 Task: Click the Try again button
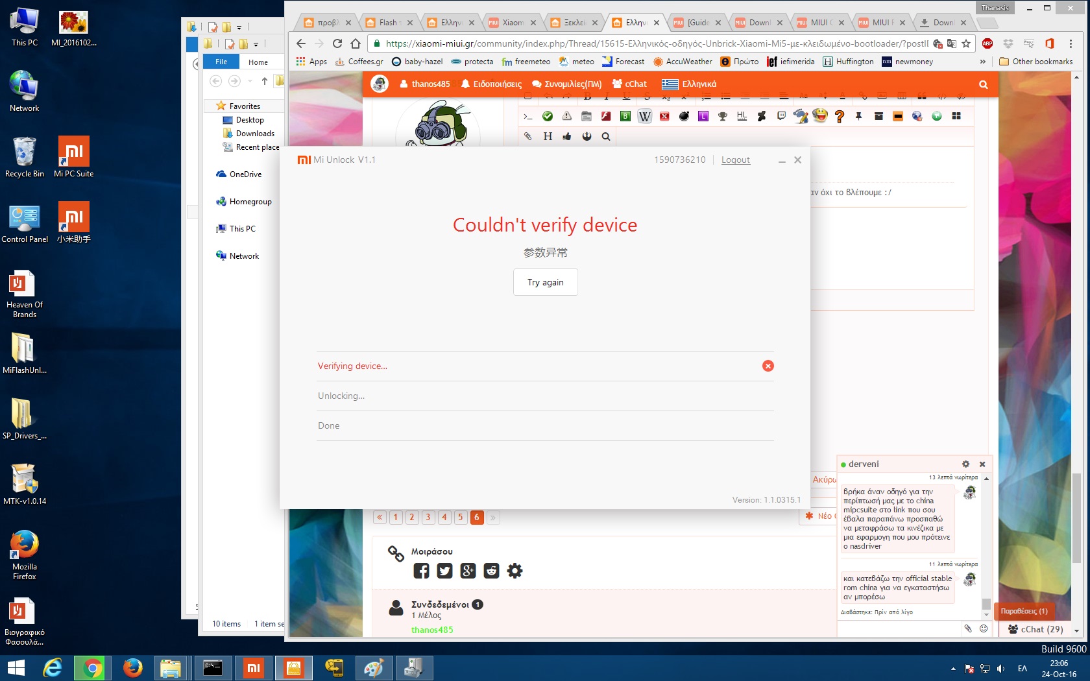pyautogui.click(x=545, y=282)
